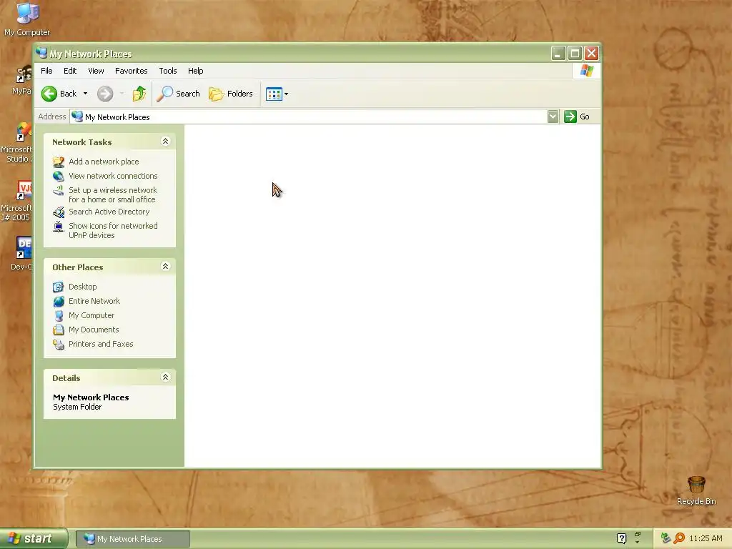Open the File menu

[x=46, y=71]
